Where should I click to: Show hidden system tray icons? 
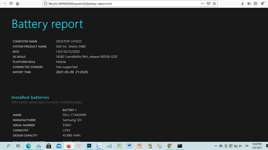point(216,146)
